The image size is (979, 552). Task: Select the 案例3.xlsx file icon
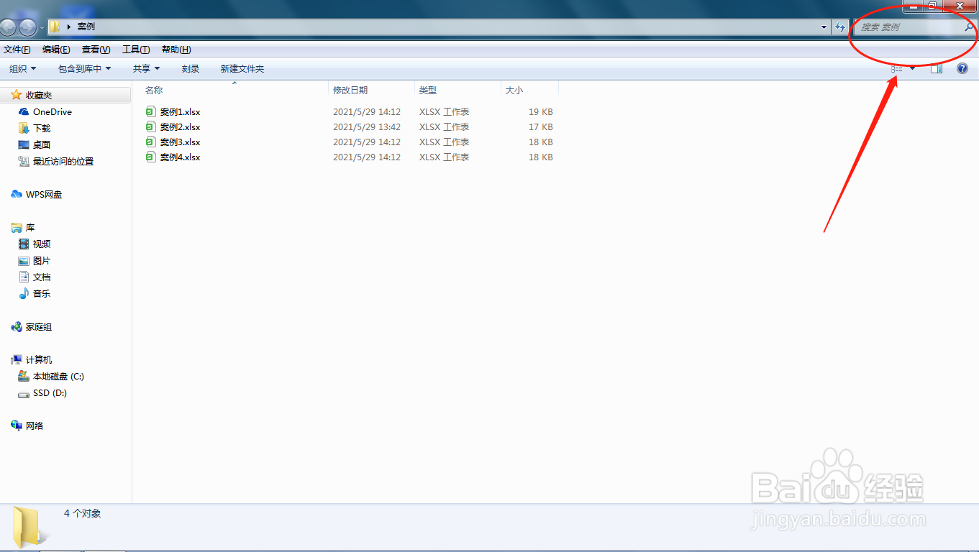pyautogui.click(x=150, y=142)
